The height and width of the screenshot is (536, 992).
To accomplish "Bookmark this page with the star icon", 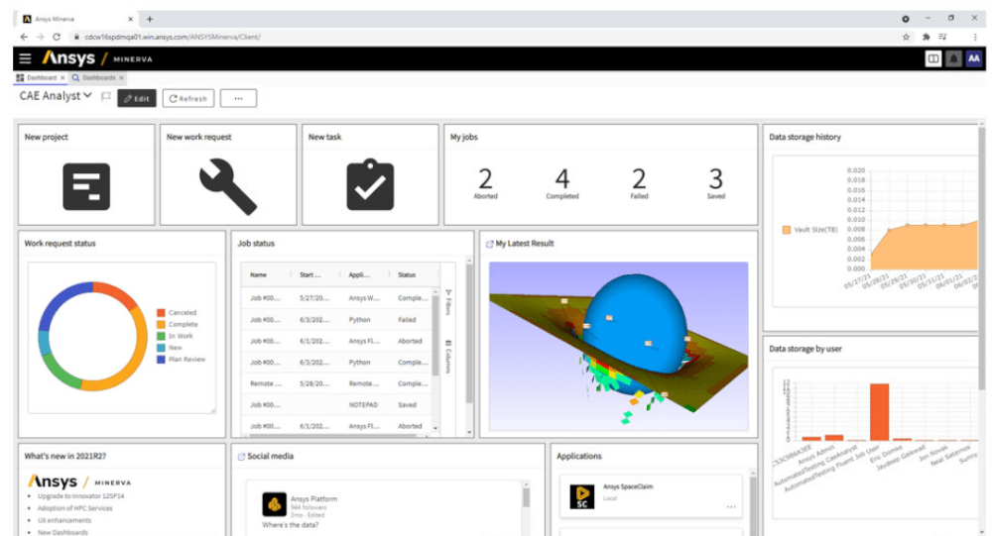I will tap(906, 37).
